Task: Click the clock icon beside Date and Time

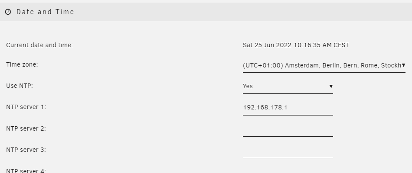Action: coord(8,12)
